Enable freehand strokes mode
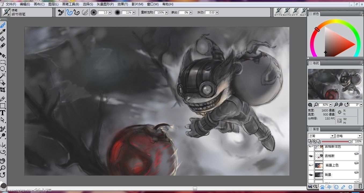 [x=70, y=12]
